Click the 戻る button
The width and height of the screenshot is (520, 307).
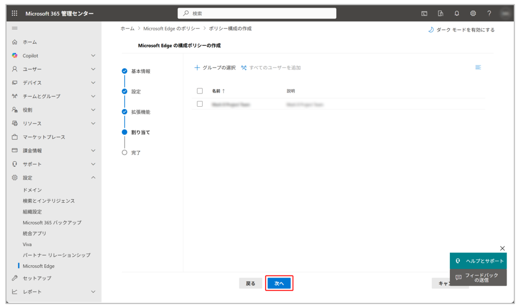tap(250, 284)
